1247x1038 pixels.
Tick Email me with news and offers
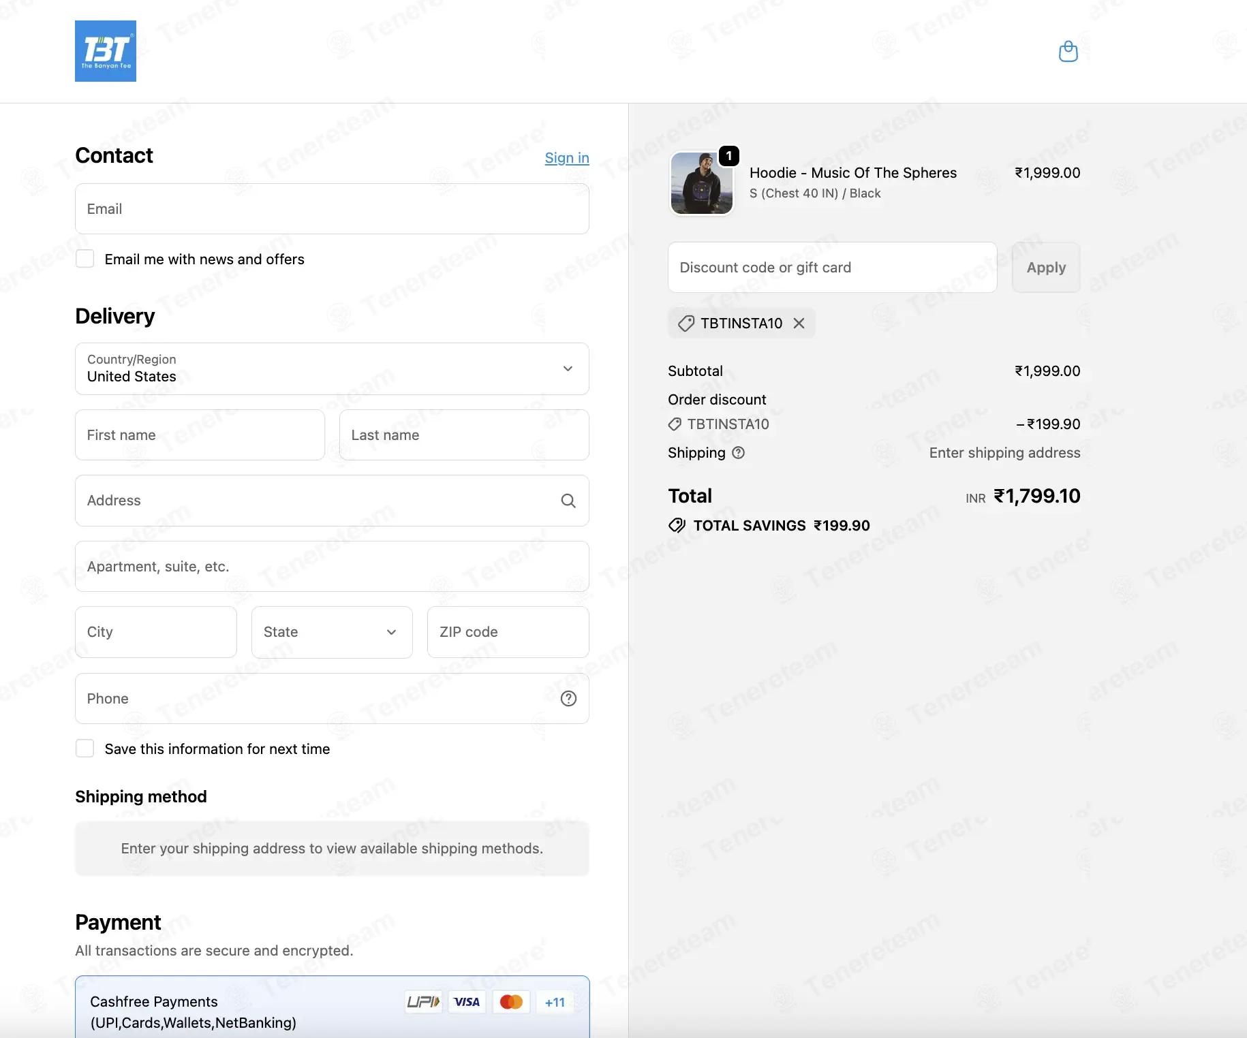click(85, 259)
